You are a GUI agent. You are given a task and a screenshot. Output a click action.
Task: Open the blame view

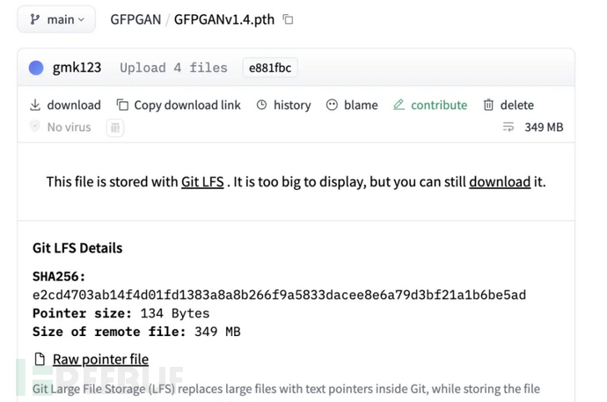(352, 105)
